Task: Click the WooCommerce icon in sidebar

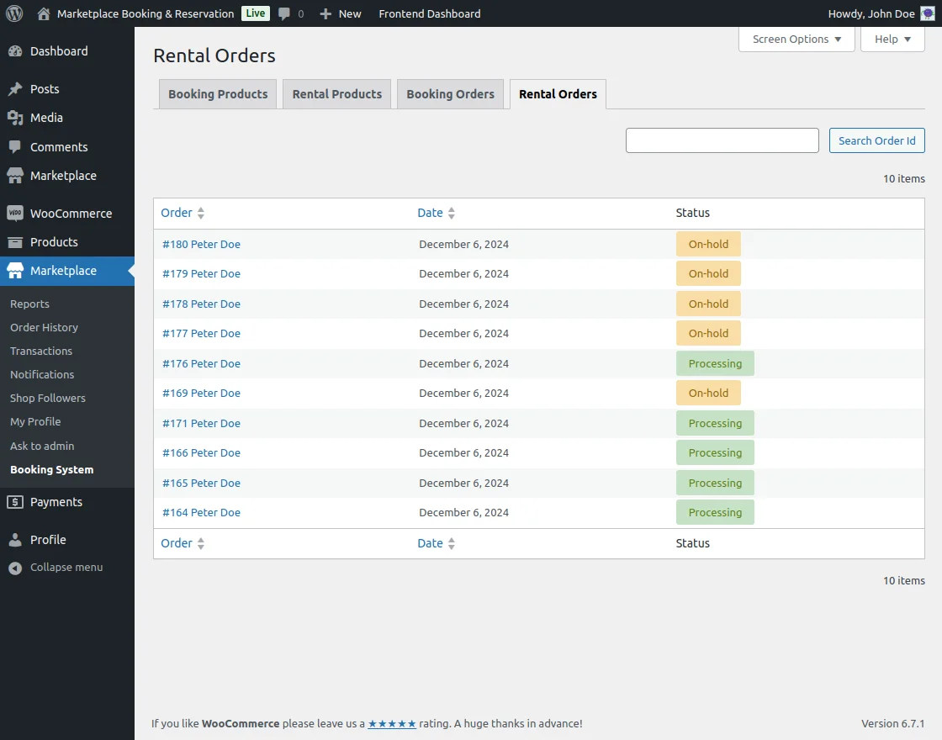Action: click(x=15, y=214)
